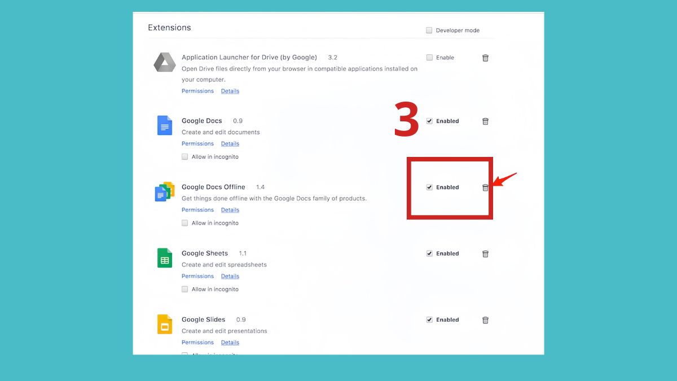677x381 pixels.
Task: Click 'Create and edit spreadsheets' description
Action: coord(224,265)
